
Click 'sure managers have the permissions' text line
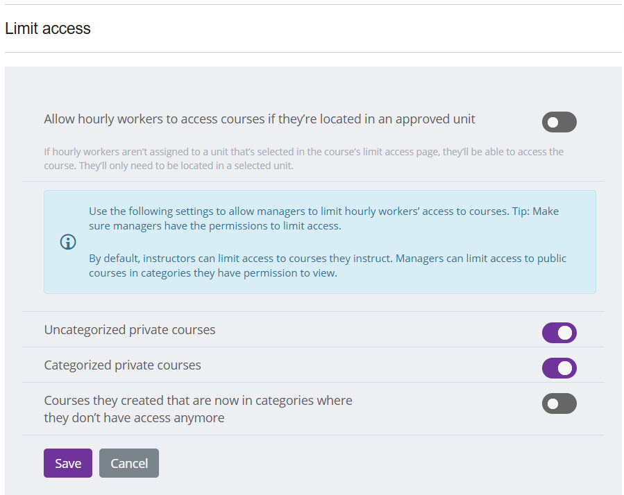[214, 226]
